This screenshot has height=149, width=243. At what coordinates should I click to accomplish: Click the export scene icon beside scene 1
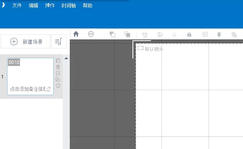(58, 73)
